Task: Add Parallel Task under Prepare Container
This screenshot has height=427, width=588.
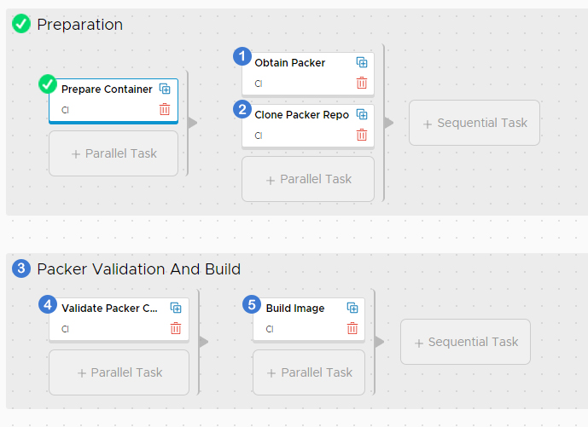Action: (114, 153)
